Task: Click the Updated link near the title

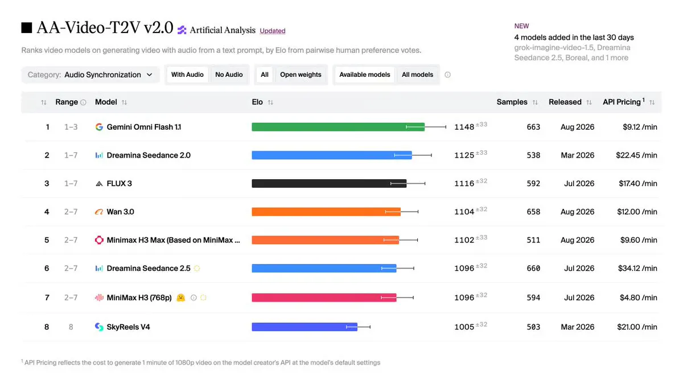Action: tap(273, 31)
